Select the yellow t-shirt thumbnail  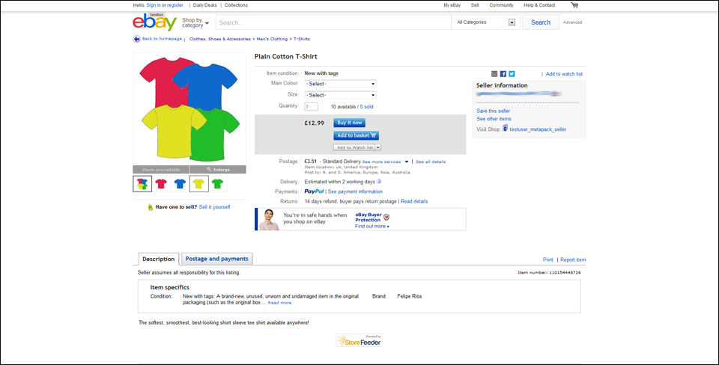(199, 183)
